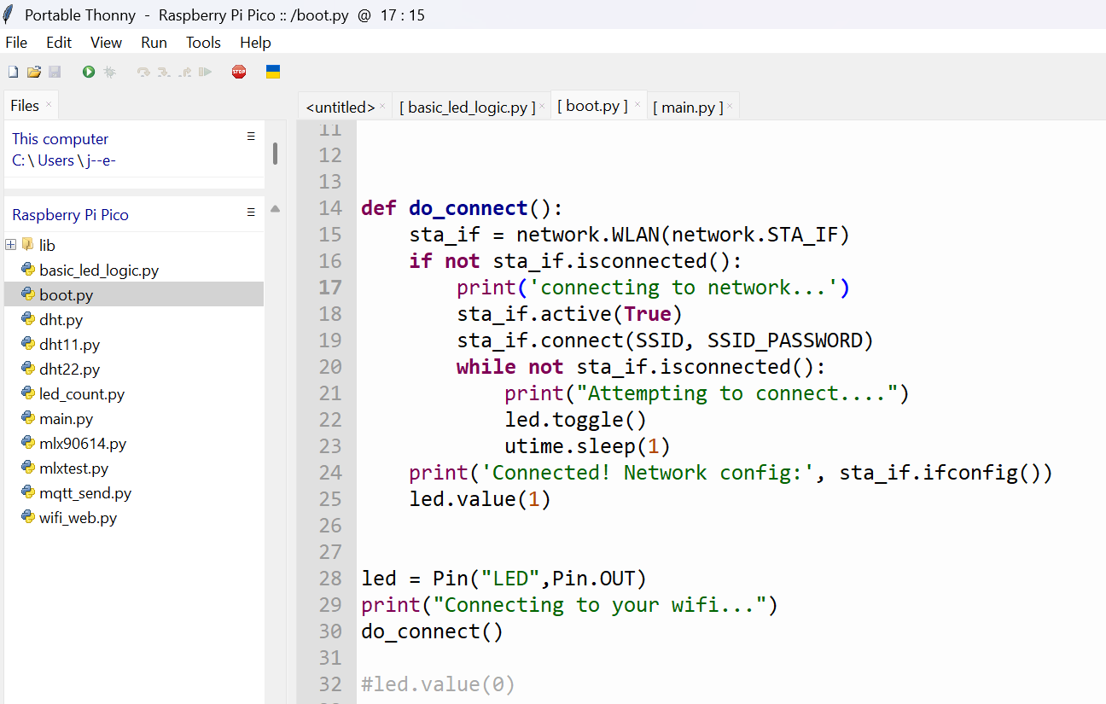The height and width of the screenshot is (704, 1106).
Task: Click the Python icon beside dht.py
Action: (x=27, y=319)
